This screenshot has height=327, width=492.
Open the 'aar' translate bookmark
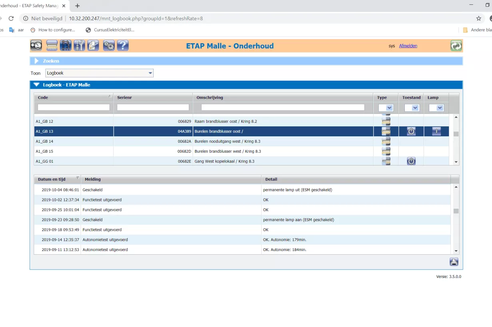tap(17, 30)
